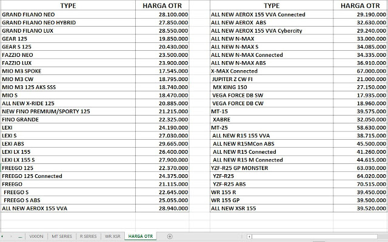Select the MIO M3 SPOKE cell

pos(68,71)
